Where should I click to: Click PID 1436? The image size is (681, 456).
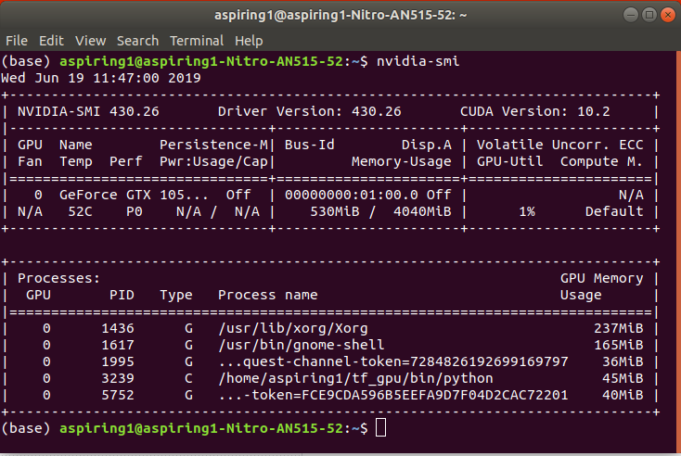pos(118,328)
